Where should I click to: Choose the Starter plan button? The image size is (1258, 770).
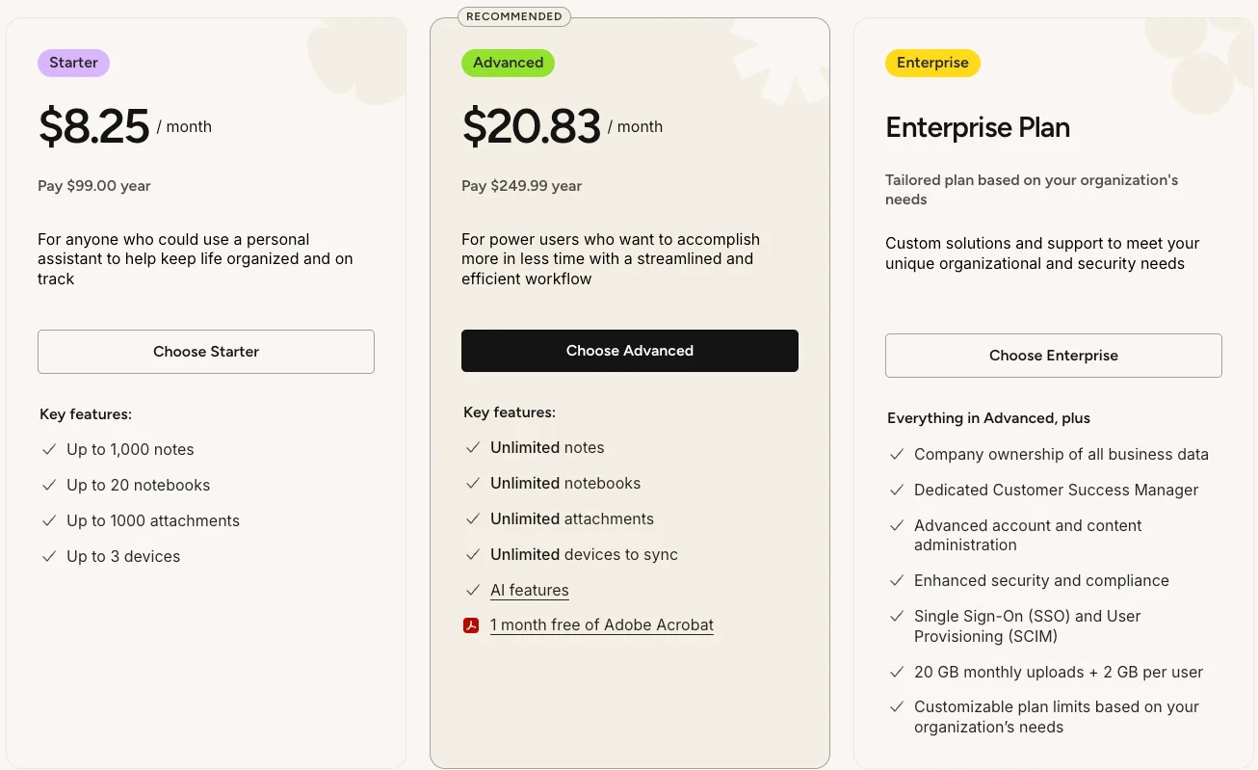[206, 352]
